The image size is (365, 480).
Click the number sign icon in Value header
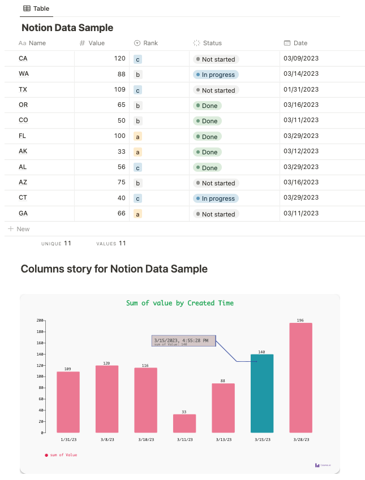(x=82, y=43)
